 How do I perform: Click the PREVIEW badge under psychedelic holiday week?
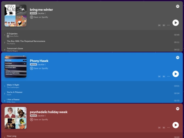point(33,116)
